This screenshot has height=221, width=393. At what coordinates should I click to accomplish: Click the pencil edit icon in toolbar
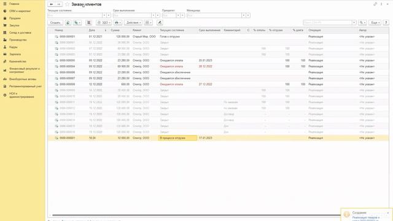160,23
